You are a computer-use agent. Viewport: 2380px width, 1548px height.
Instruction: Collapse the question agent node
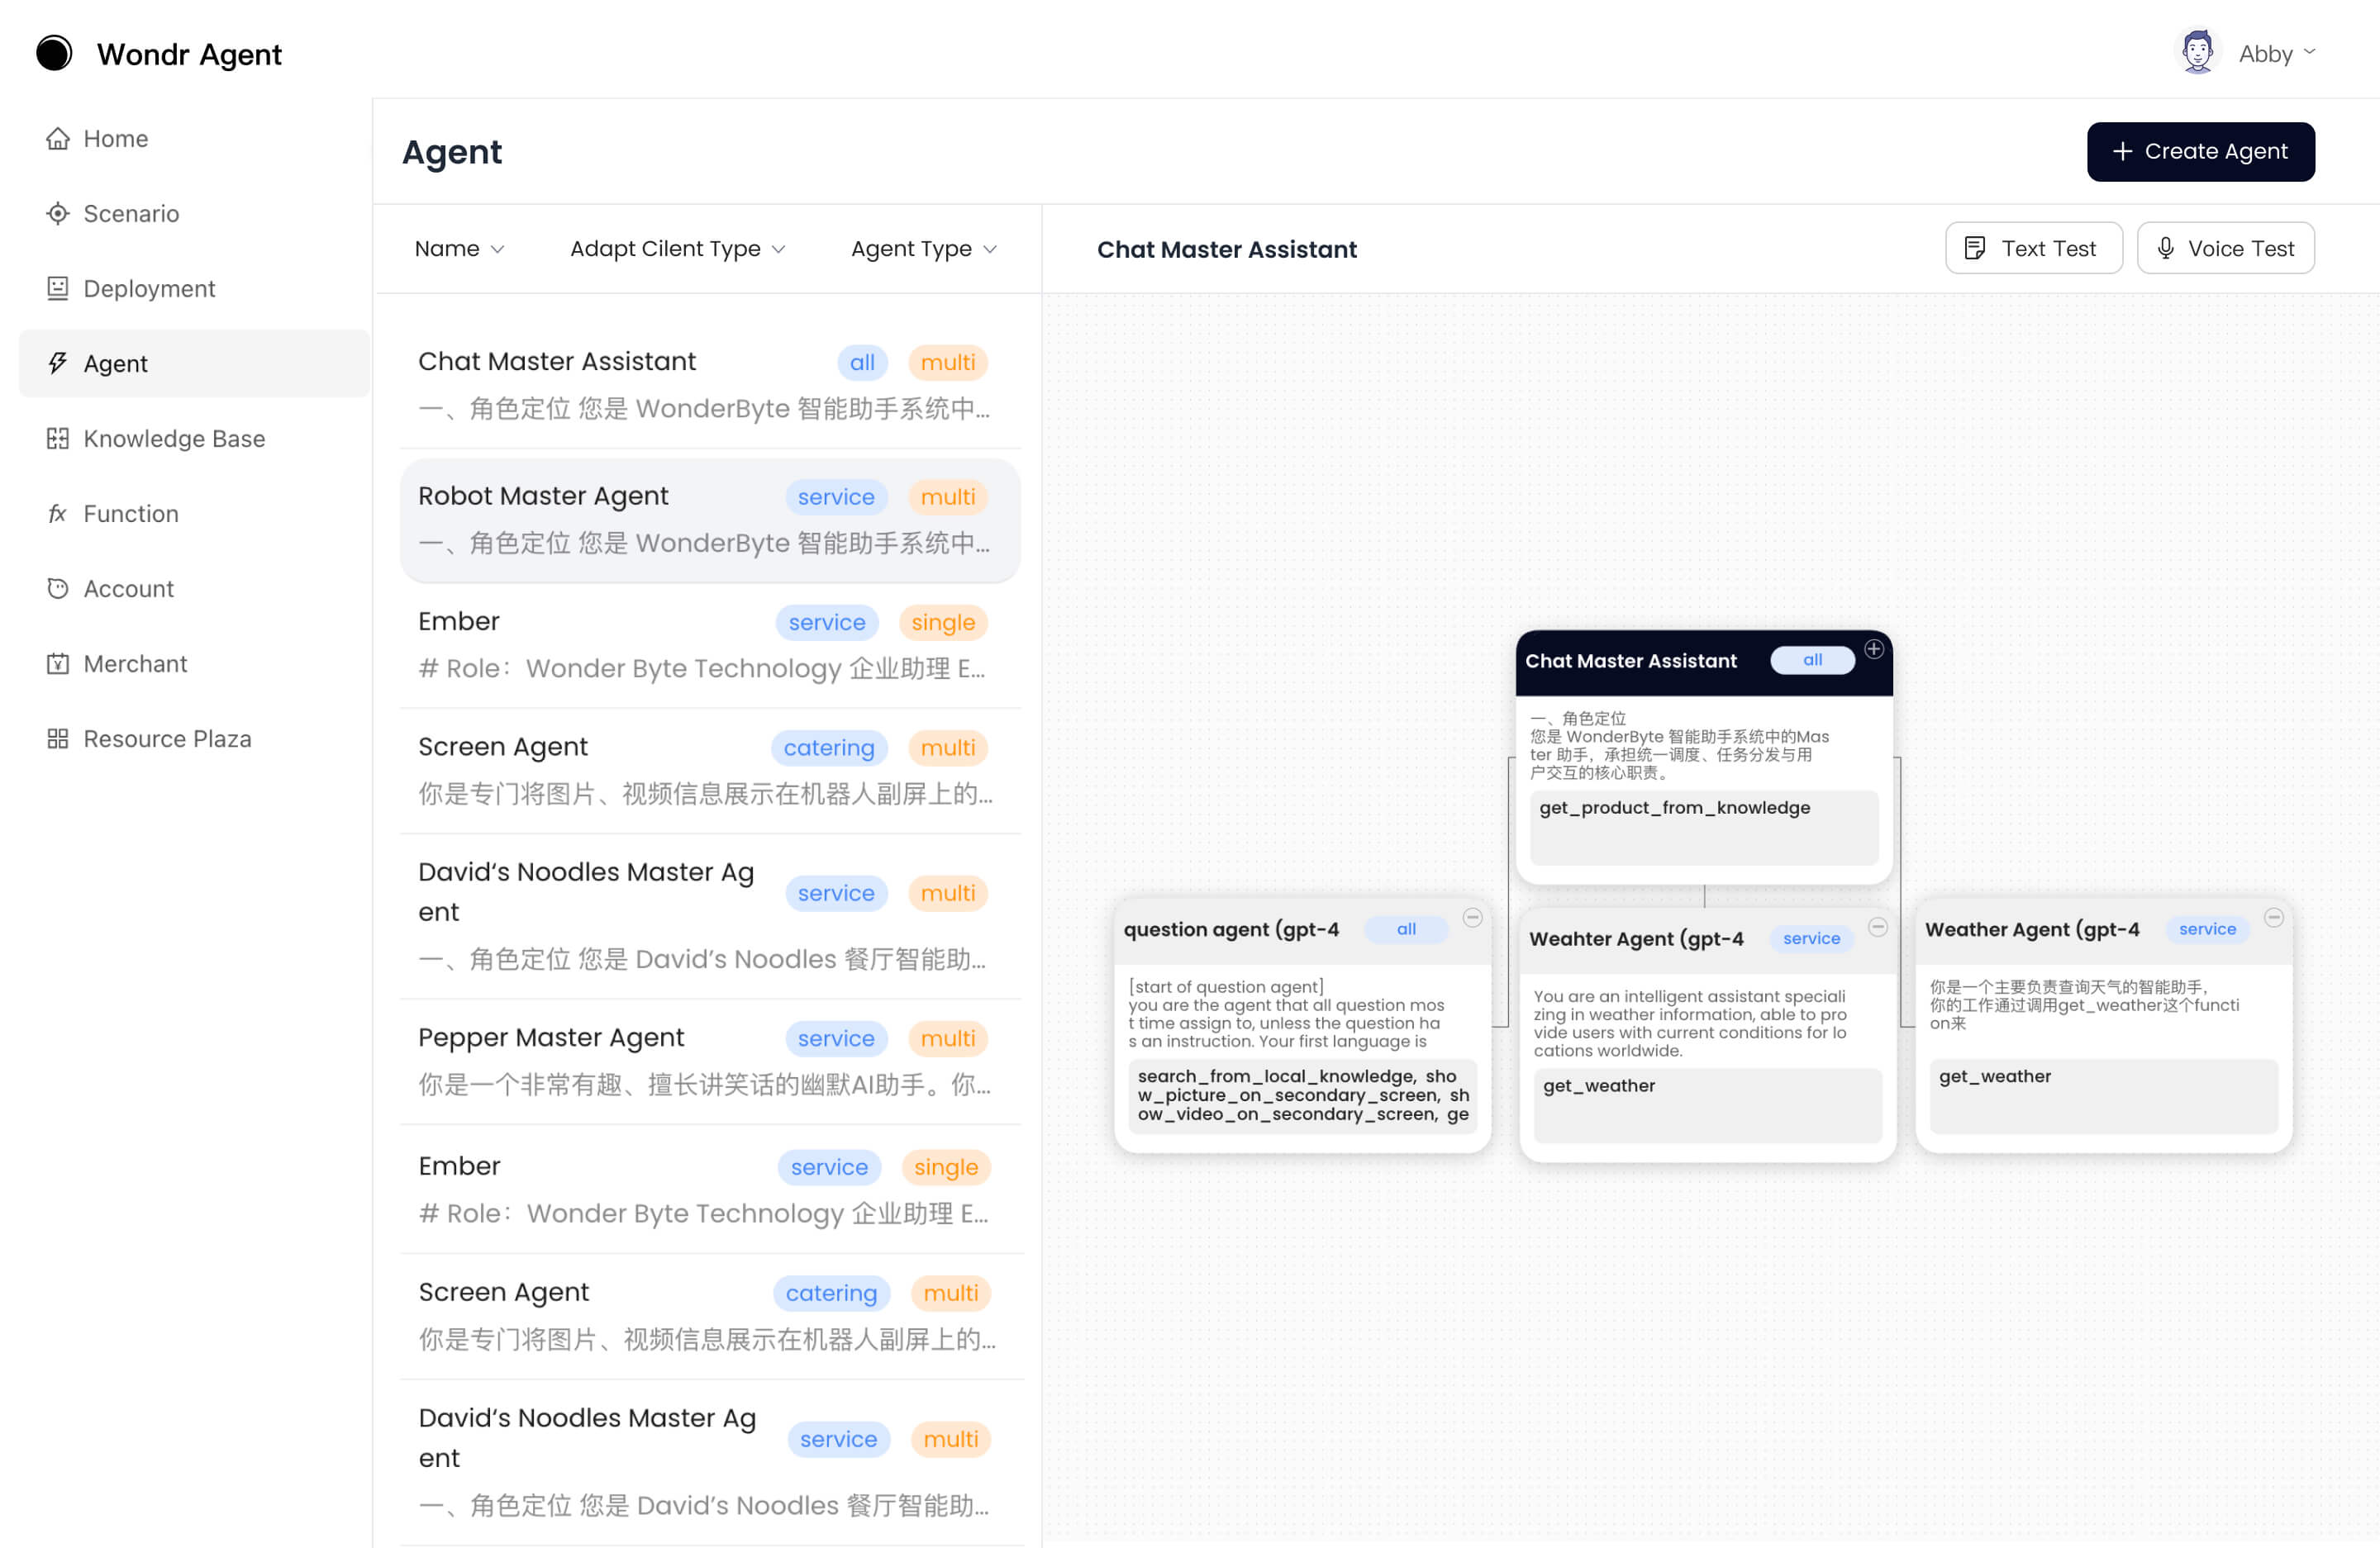[x=1472, y=918]
